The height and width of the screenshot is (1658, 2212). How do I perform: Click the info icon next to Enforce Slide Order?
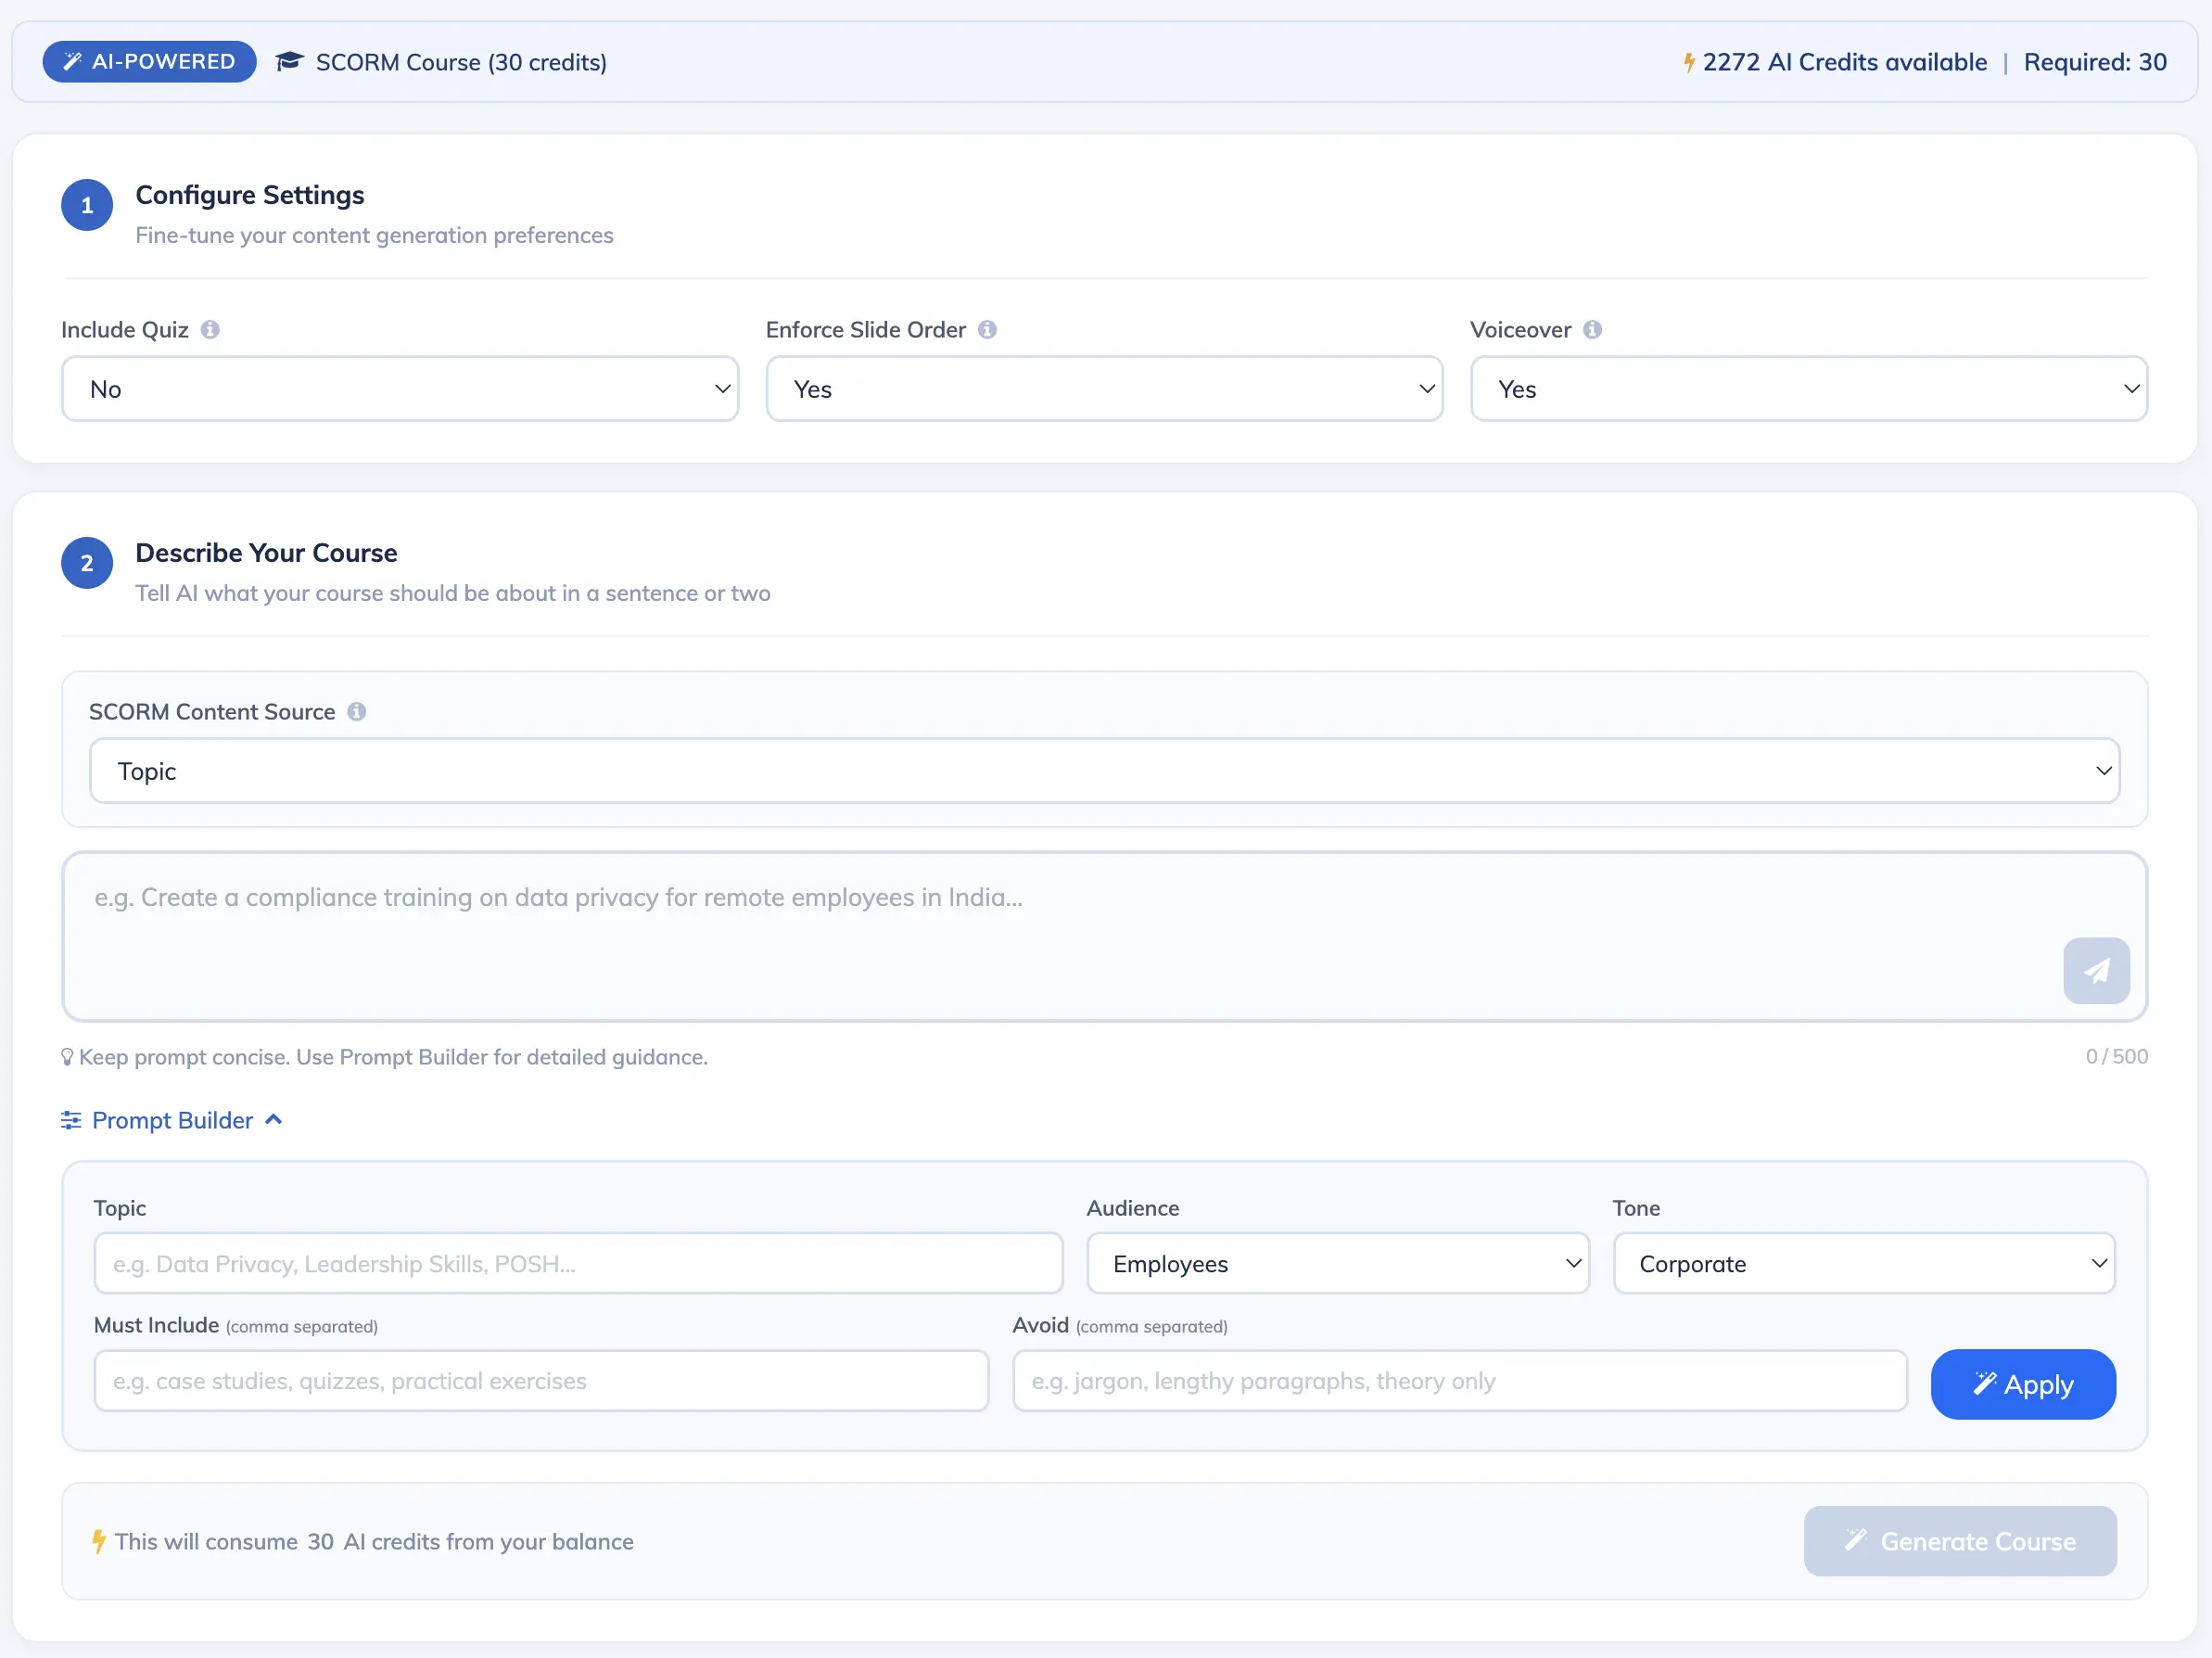(x=987, y=330)
